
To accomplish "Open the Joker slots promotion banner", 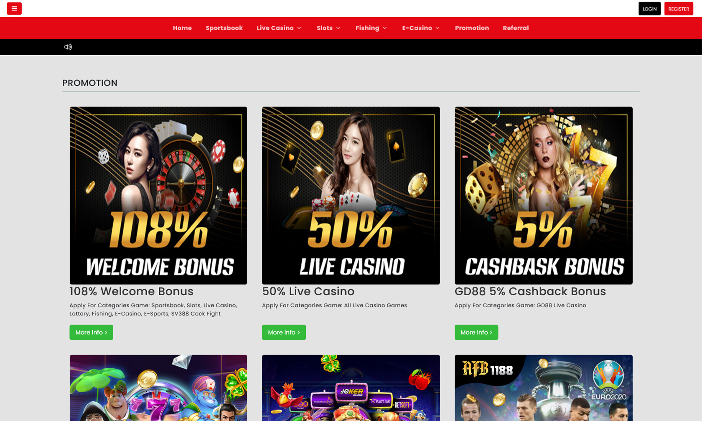I will pyautogui.click(x=351, y=388).
